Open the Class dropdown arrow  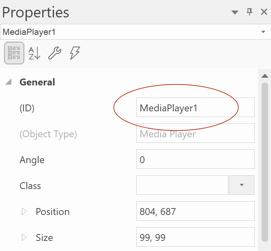[241, 185]
